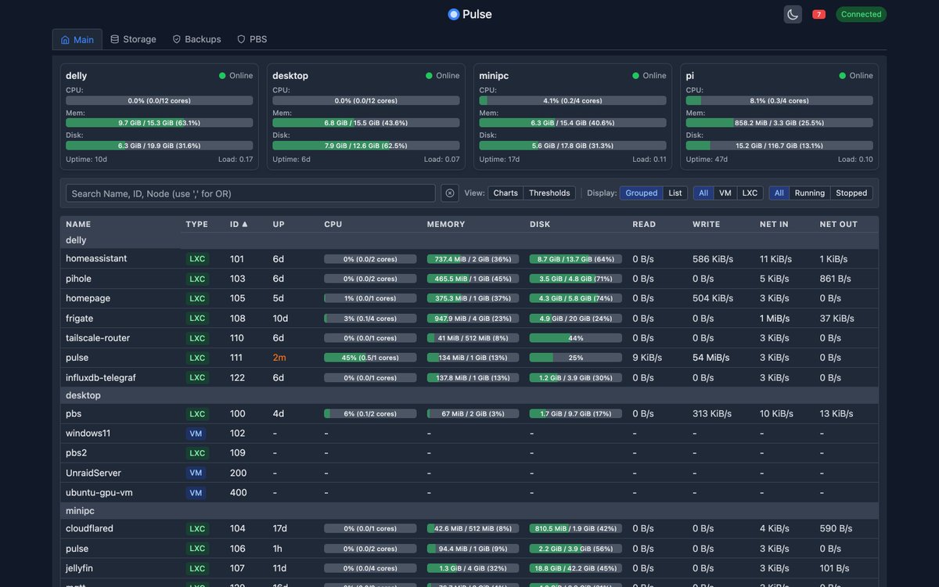Click delly card memory usage bar
Image resolution: width=939 pixels, height=587 pixels.
pyautogui.click(x=159, y=123)
